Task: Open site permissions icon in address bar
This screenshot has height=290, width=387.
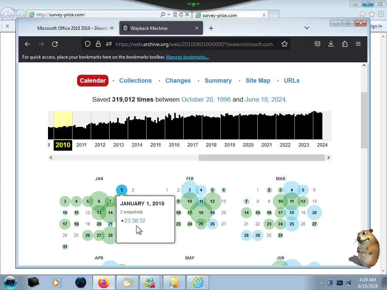Action: pyautogui.click(x=109, y=44)
